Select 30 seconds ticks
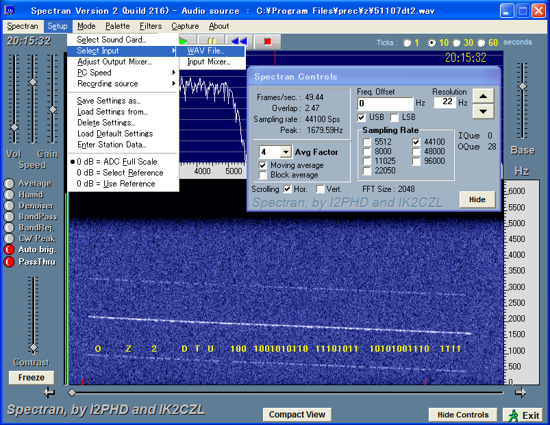The image size is (550, 425). [456, 42]
